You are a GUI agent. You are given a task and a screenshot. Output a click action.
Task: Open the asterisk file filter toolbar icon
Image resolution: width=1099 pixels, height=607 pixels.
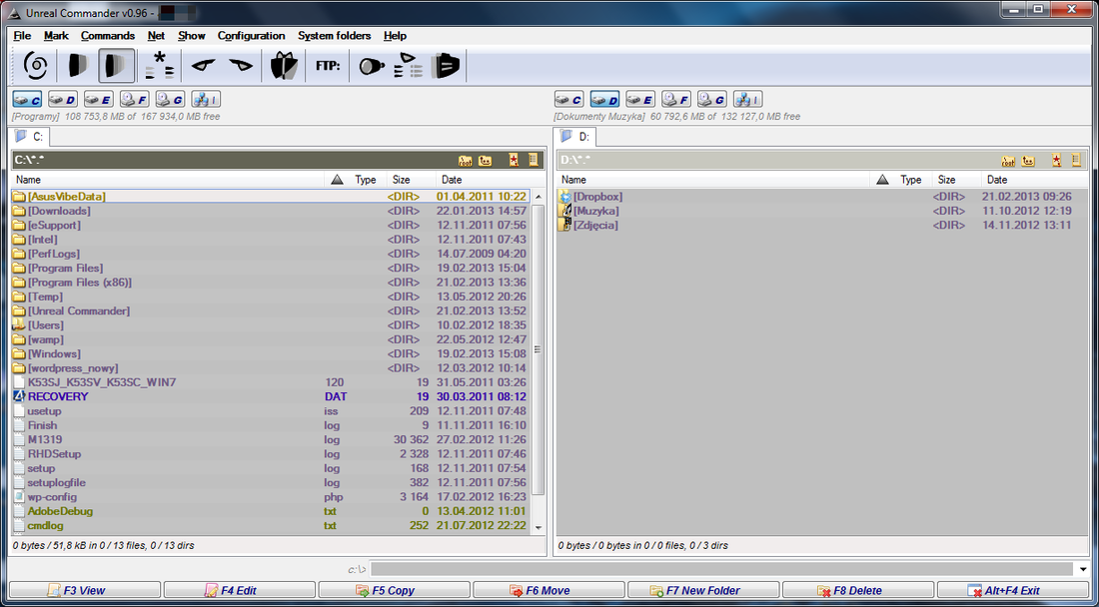pyautogui.click(x=160, y=66)
